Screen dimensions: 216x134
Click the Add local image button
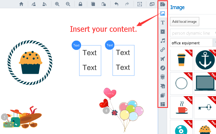[x=184, y=22]
